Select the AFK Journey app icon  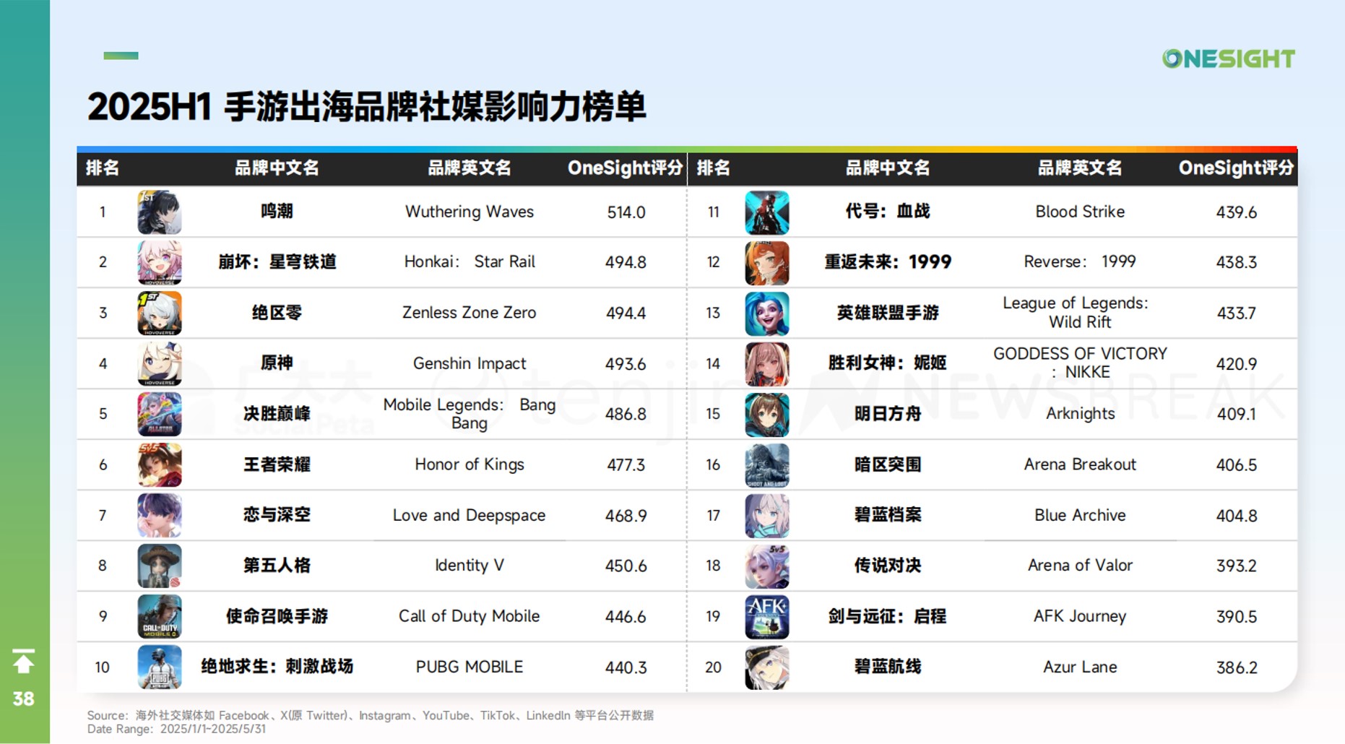766,617
